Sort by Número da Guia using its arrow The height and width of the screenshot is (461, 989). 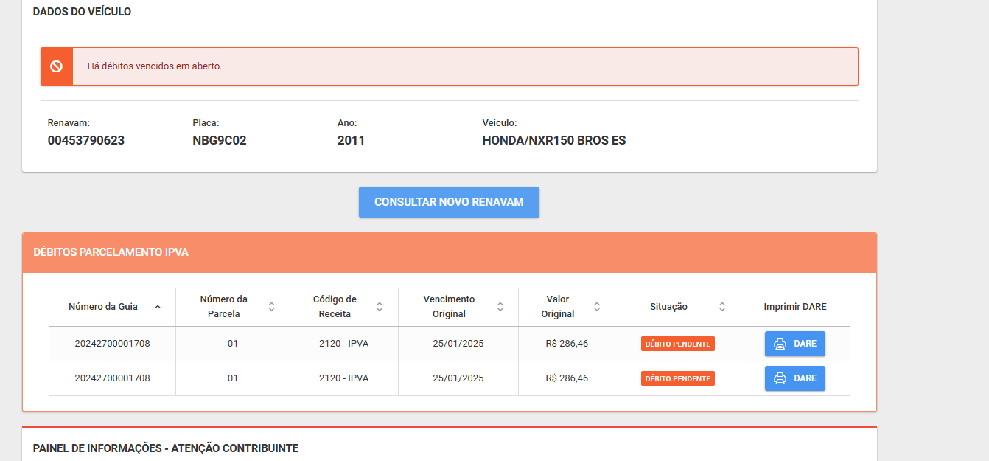coord(158,307)
